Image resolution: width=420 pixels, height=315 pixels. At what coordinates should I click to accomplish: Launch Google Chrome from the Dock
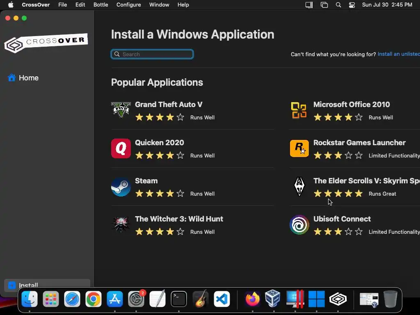click(x=94, y=299)
